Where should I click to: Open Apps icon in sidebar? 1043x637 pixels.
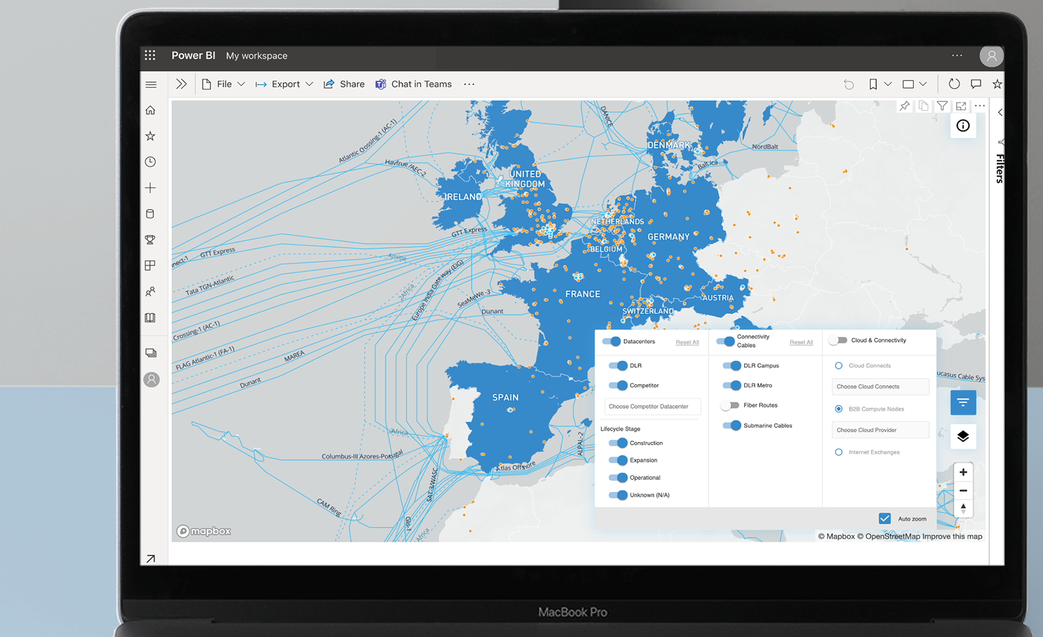[151, 265]
